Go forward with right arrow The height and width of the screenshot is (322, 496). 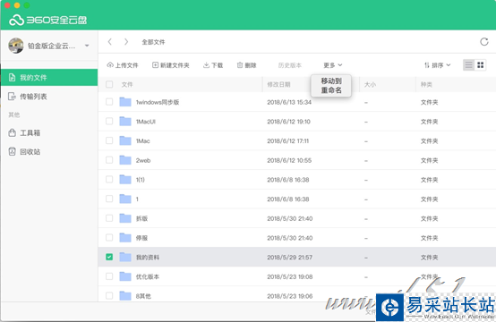point(126,42)
